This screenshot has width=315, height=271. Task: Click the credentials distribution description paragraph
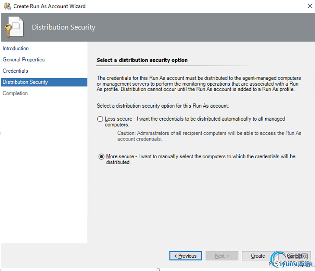click(199, 84)
